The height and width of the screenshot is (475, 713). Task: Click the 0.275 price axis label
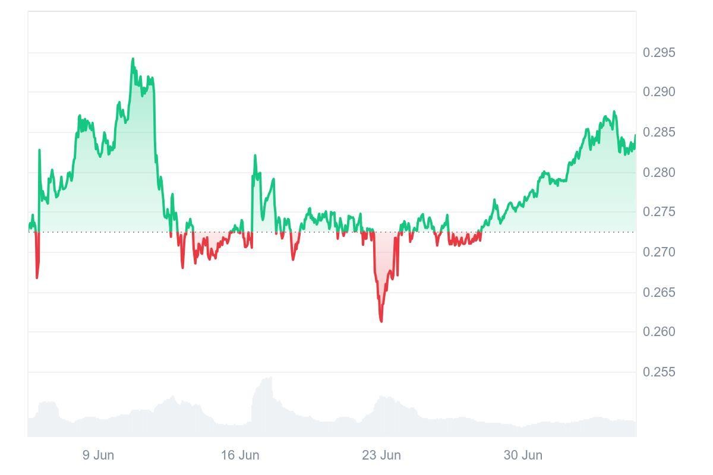pos(659,212)
